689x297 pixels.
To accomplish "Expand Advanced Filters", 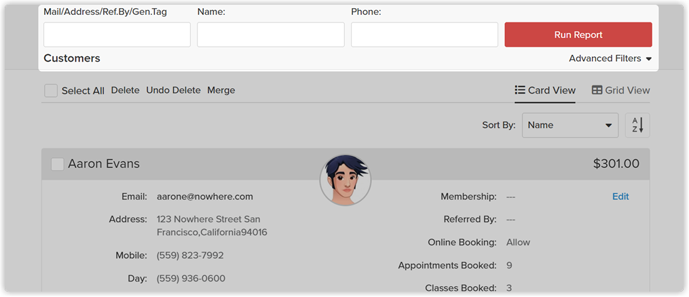I will 610,58.
